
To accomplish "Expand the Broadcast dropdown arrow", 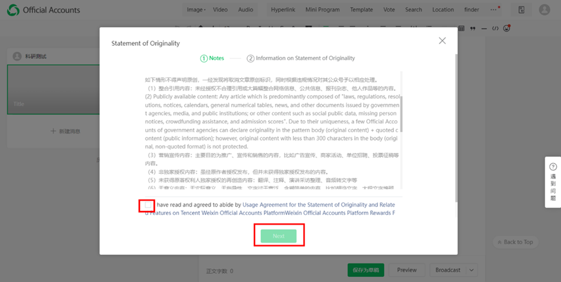I will coord(471,270).
